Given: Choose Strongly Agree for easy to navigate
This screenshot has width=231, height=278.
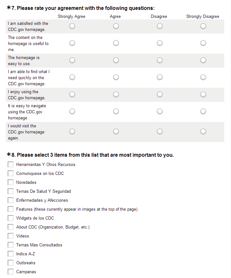Looking at the screenshot, I should [x=72, y=111].
